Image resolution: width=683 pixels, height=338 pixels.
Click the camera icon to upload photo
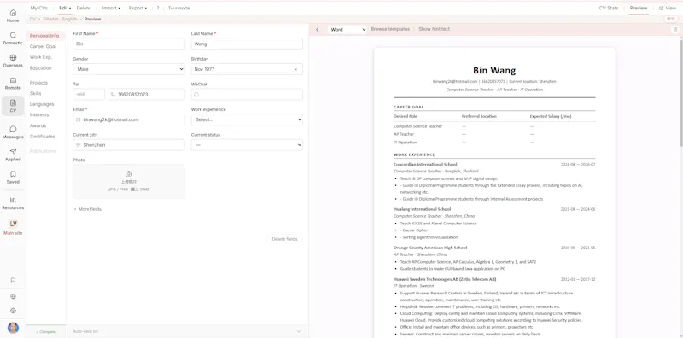click(129, 174)
